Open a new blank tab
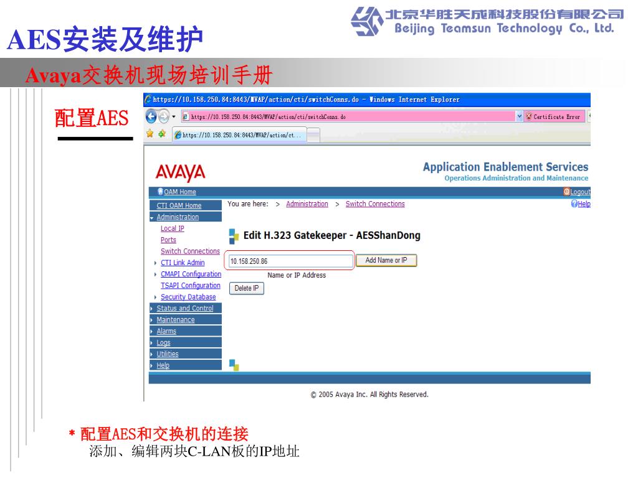638x478 pixels. point(313,135)
